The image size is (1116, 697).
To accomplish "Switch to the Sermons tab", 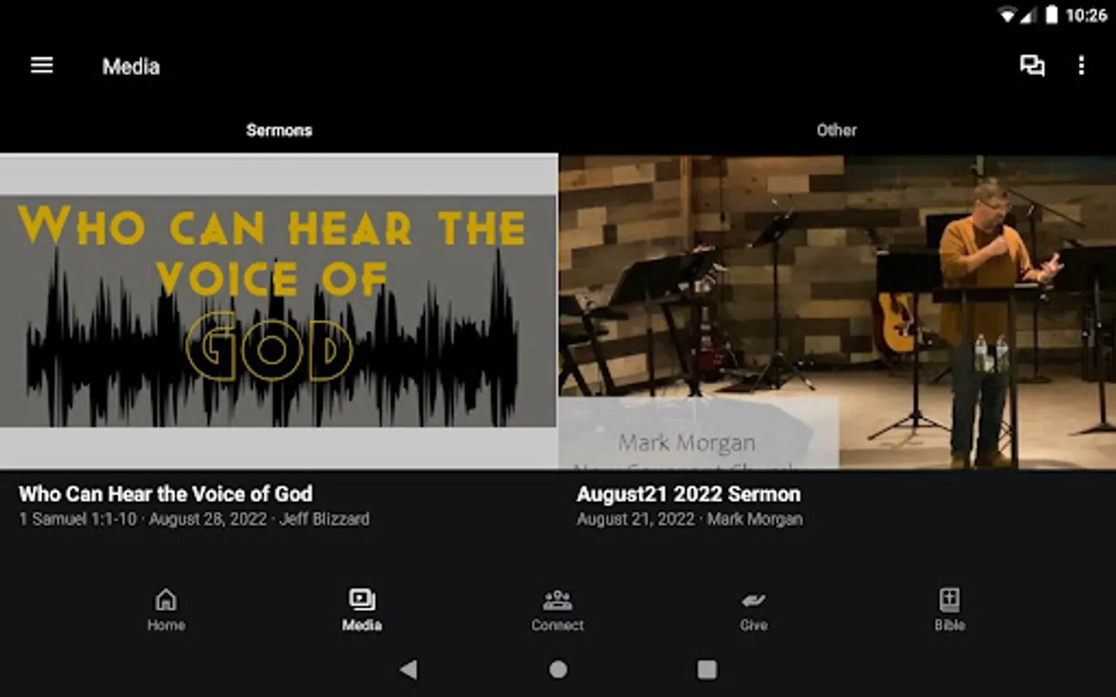I will point(279,130).
